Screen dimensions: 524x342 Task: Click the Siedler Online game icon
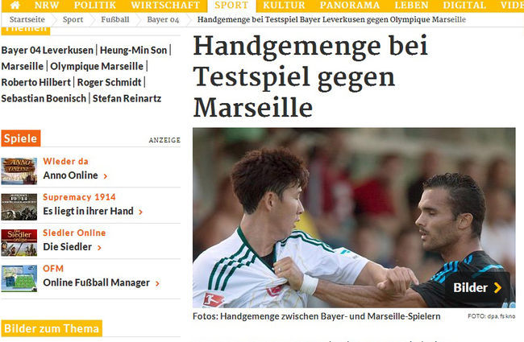point(19,242)
